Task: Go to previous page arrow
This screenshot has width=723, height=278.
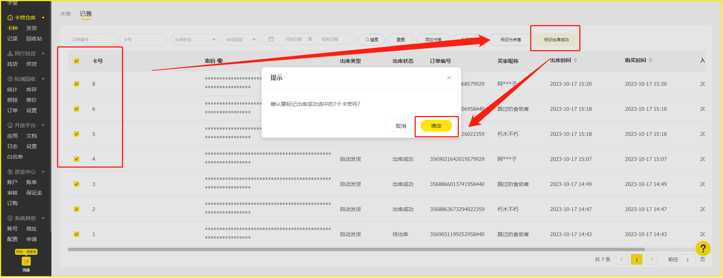Action: point(622,259)
